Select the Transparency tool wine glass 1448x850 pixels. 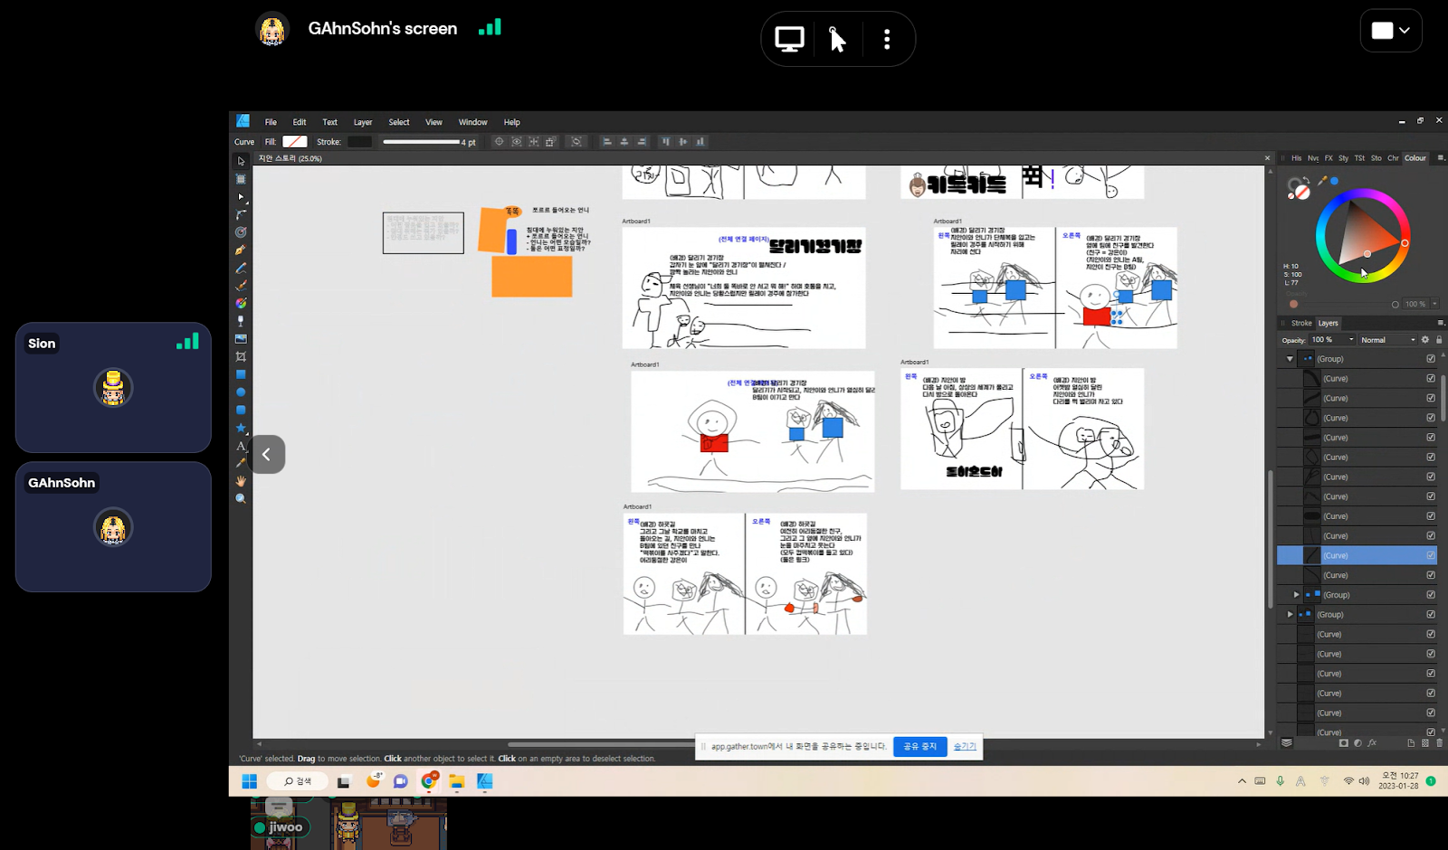(x=241, y=321)
